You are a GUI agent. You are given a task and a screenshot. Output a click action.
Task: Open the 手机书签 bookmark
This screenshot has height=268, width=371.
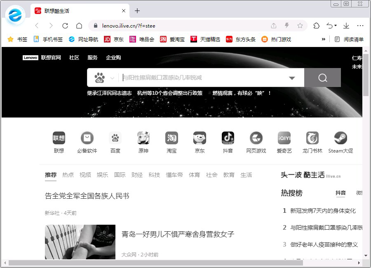tap(48, 39)
